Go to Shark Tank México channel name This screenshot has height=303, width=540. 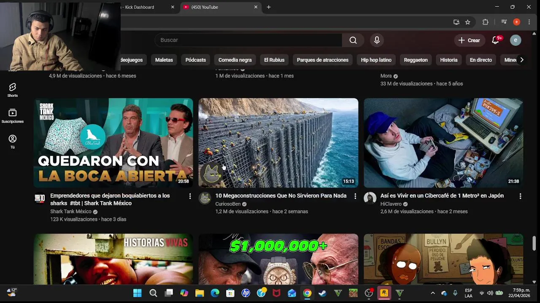coord(71,212)
